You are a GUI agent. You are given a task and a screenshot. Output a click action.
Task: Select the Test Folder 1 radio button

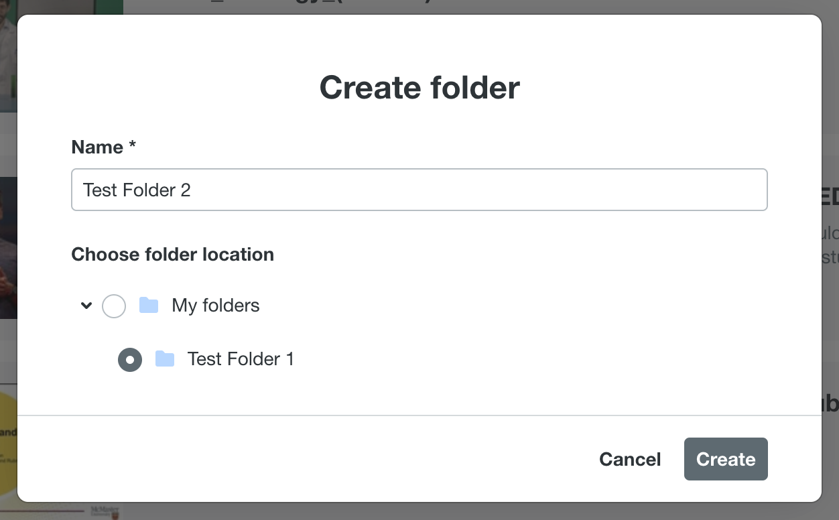coord(130,360)
